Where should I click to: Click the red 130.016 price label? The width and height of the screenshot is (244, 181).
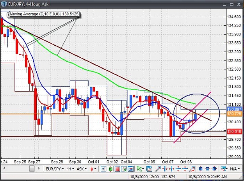click(234, 131)
